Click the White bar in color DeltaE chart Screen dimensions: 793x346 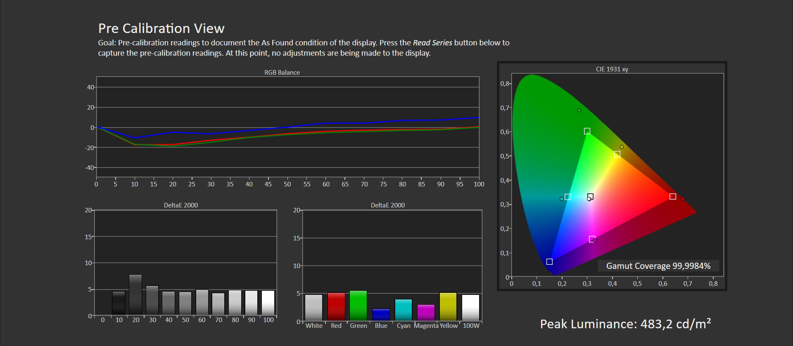click(x=313, y=308)
